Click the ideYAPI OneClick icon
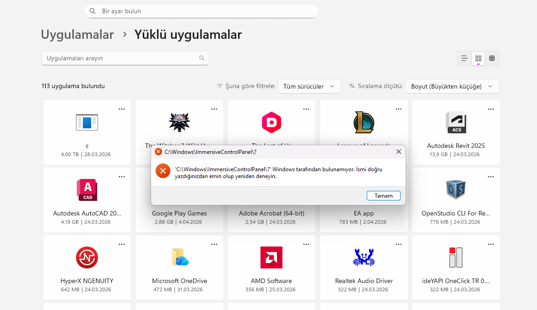The width and height of the screenshot is (537, 310). 456,257
